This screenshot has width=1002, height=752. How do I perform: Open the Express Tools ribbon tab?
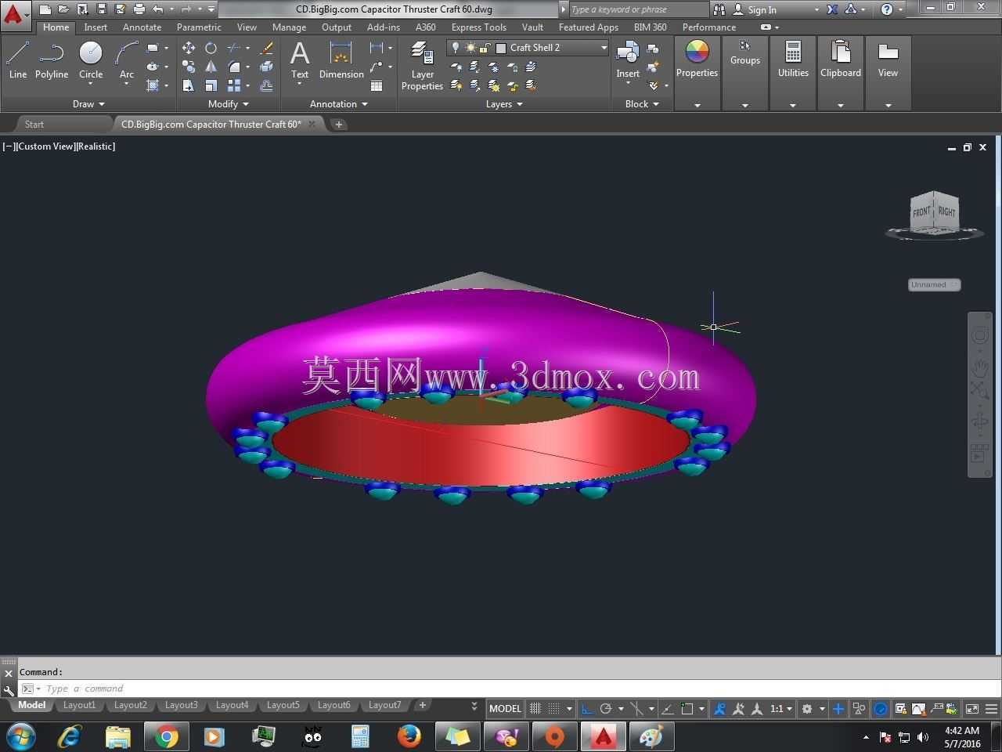(478, 27)
